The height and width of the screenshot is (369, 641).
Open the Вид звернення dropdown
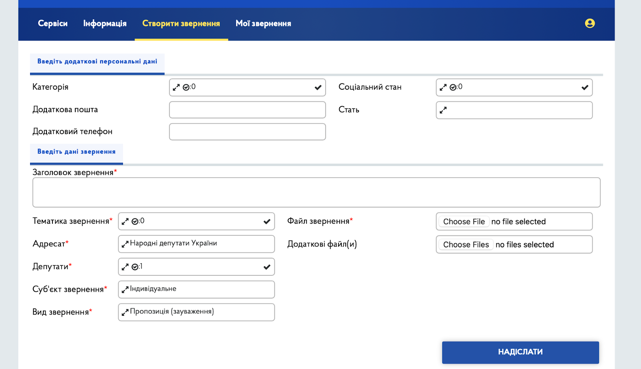200,312
